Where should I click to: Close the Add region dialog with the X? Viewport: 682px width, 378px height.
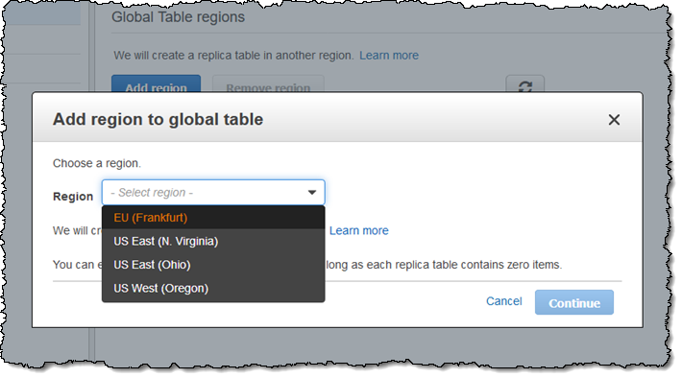(614, 120)
